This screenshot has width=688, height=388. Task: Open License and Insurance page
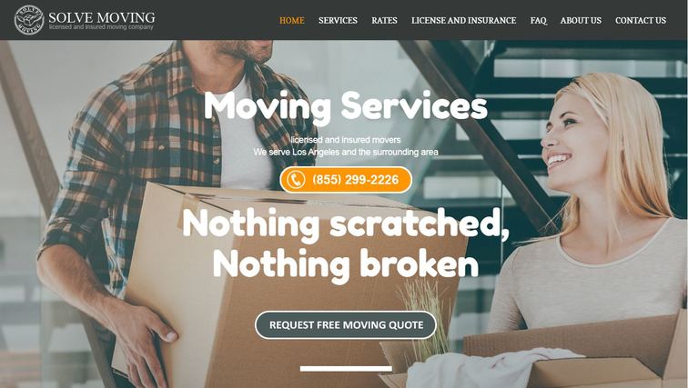point(464,21)
